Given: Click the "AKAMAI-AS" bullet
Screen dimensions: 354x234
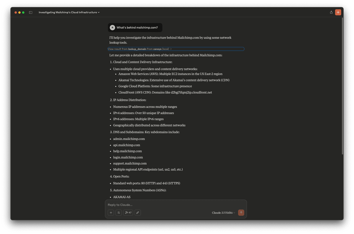Looking at the screenshot, I should (x=122, y=197).
